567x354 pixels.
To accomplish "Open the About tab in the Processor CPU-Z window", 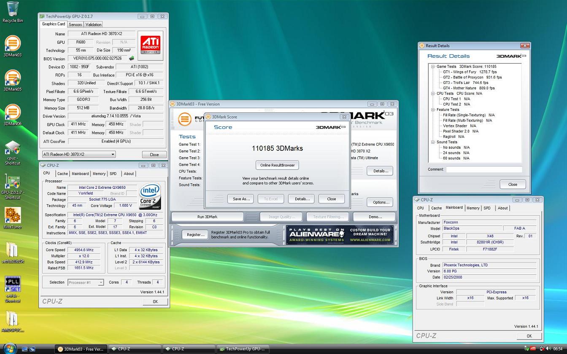I will click(129, 174).
